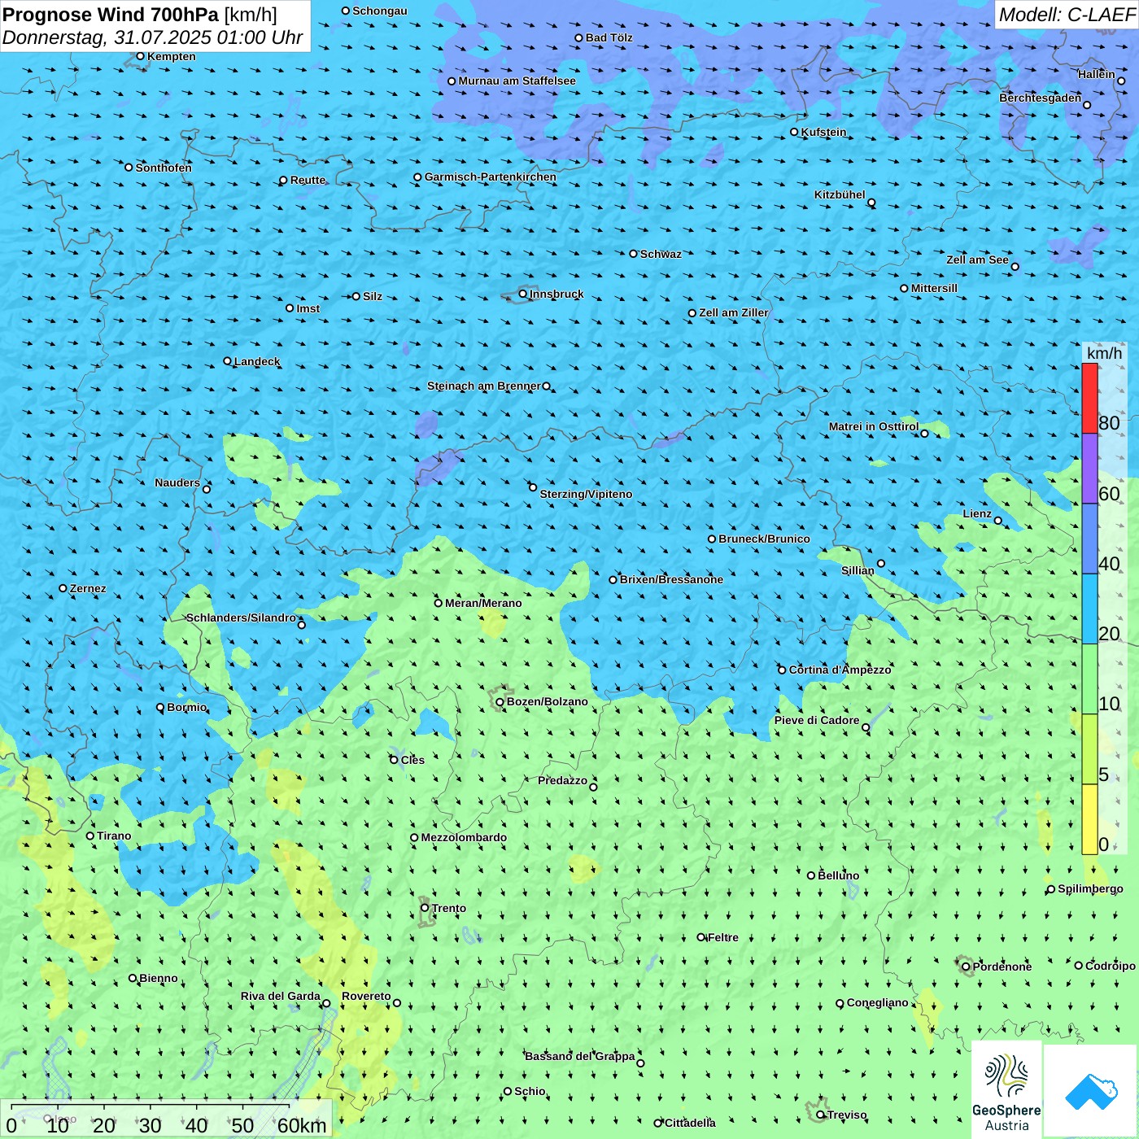Viewport: 1139px width, 1139px height.
Task: Pick the green 10–20 legend color
Action: (1089, 679)
